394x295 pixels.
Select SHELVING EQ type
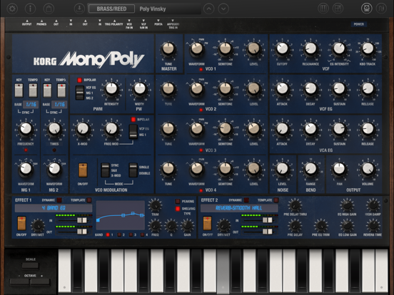tap(178, 209)
